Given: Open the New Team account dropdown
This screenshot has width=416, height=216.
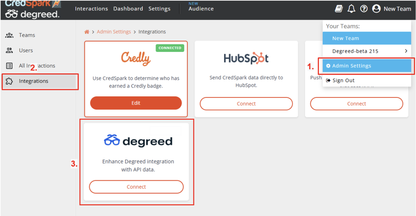Looking at the screenshot, I should point(392,9).
